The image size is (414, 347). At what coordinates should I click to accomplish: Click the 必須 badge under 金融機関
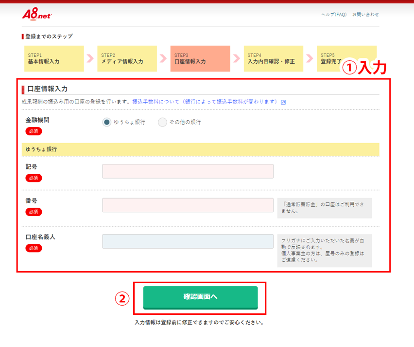coord(34,131)
